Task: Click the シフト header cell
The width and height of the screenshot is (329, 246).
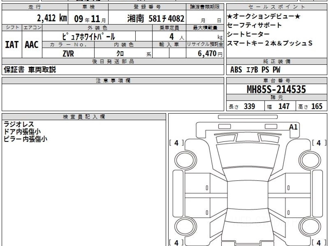Action: click(x=12, y=28)
